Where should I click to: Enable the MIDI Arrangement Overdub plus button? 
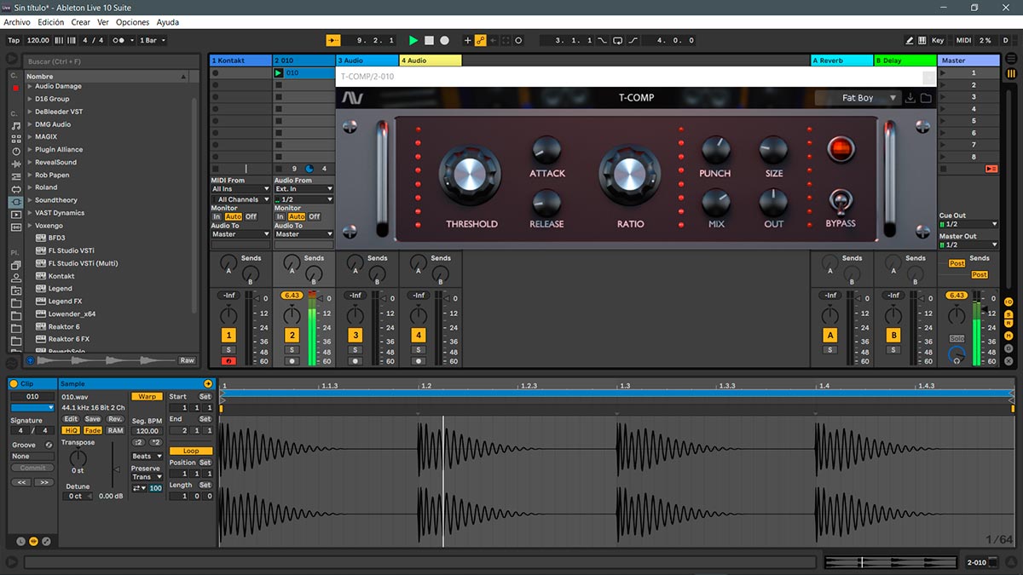tap(467, 40)
